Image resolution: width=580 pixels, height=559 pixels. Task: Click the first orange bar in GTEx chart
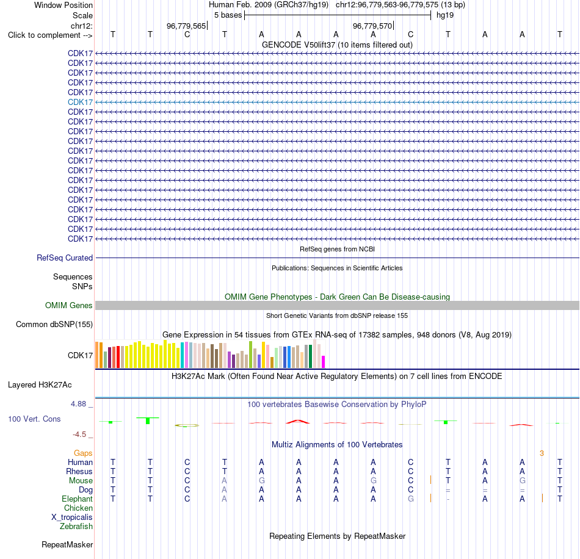[x=97, y=355]
